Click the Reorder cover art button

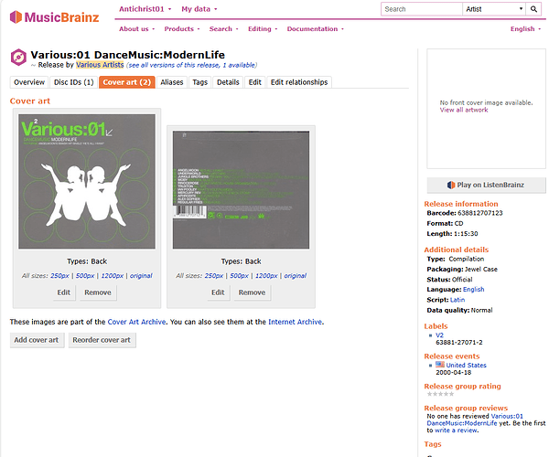click(102, 340)
